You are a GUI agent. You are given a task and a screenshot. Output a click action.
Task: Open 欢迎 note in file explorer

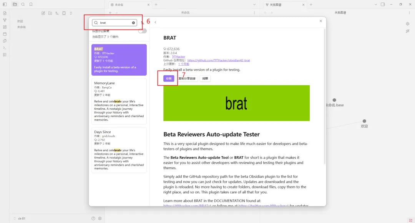20,21
